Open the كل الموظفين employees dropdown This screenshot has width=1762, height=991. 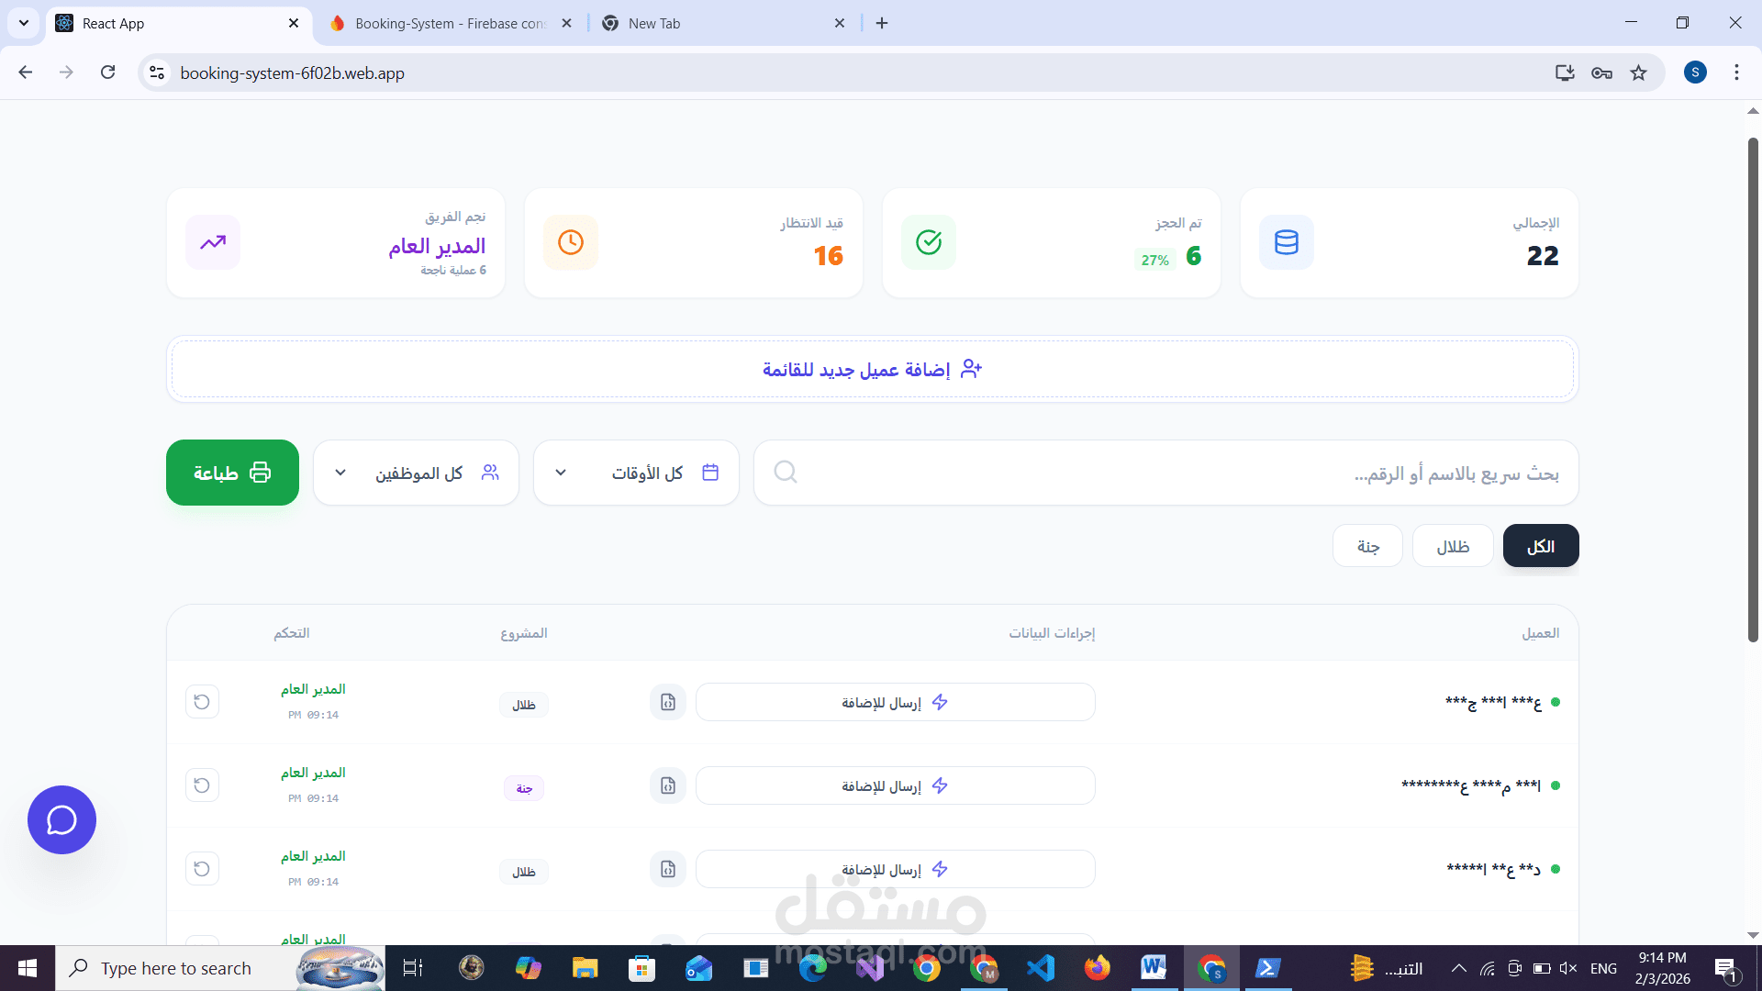[416, 473]
